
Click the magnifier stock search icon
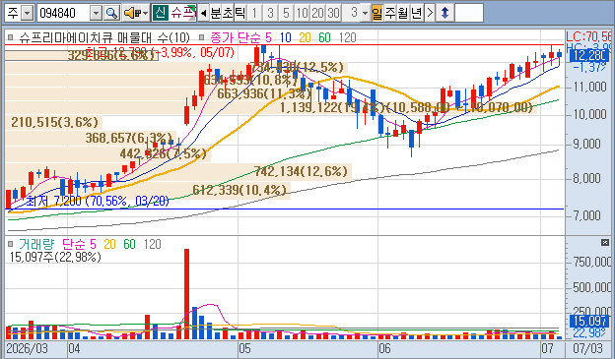(111, 13)
